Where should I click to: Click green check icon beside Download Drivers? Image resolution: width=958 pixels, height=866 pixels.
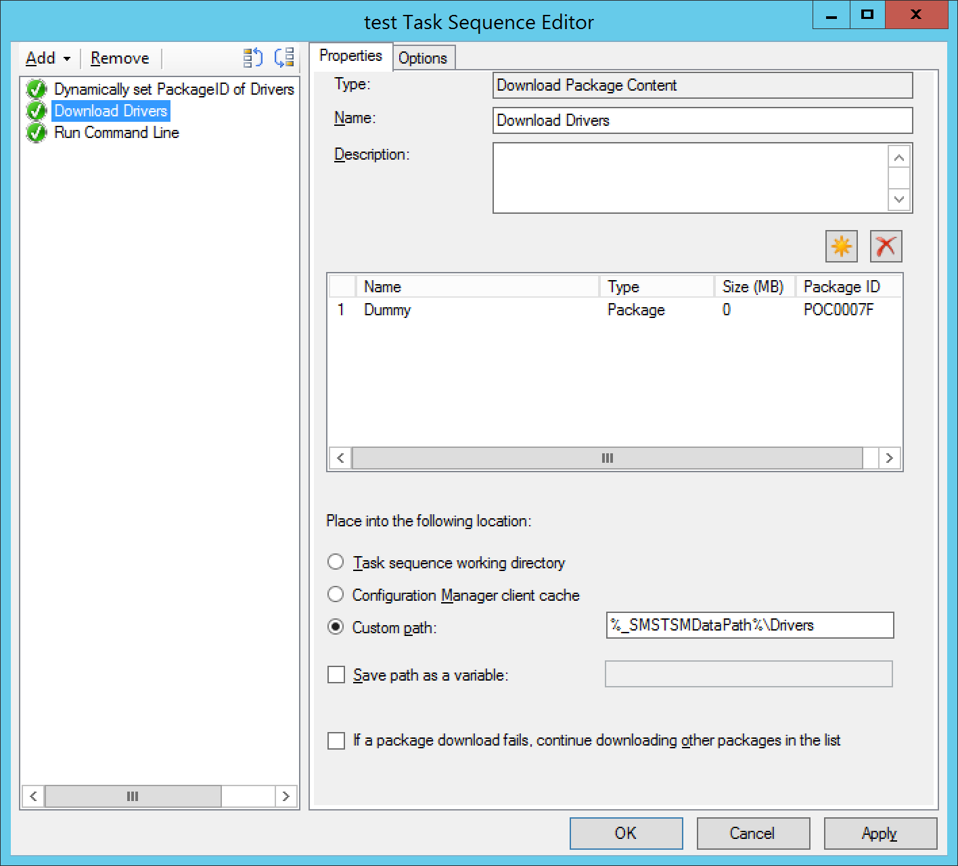pyautogui.click(x=37, y=111)
